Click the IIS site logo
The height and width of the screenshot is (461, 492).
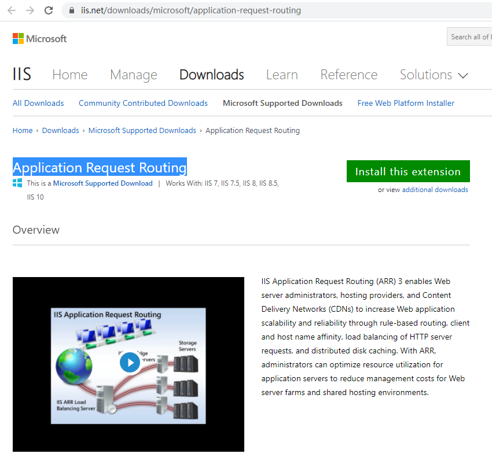21,74
